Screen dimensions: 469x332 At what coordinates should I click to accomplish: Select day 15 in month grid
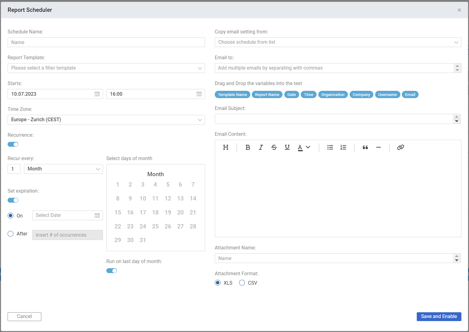(x=118, y=212)
